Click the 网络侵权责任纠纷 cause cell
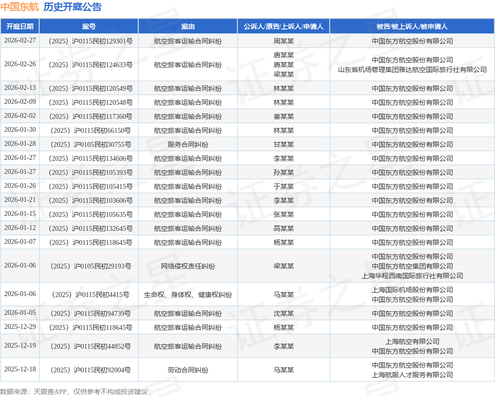This screenshot has width=495, height=396. (x=188, y=267)
